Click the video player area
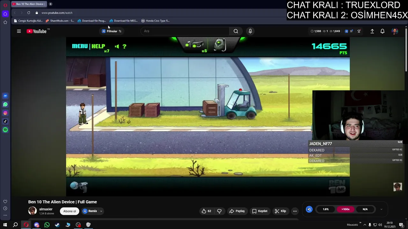Image resolution: width=408 pixels, height=229 pixels. [208, 116]
